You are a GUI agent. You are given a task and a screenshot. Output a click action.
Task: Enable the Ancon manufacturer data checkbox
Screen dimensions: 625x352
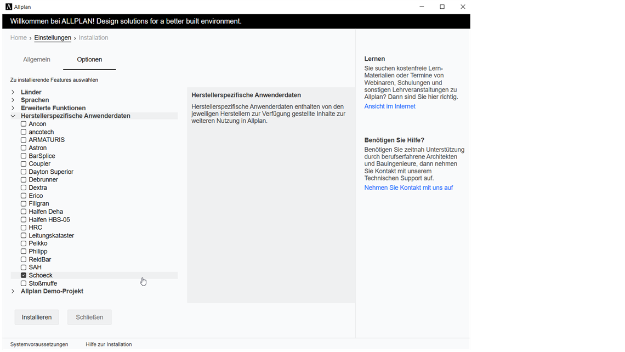pyautogui.click(x=24, y=124)
